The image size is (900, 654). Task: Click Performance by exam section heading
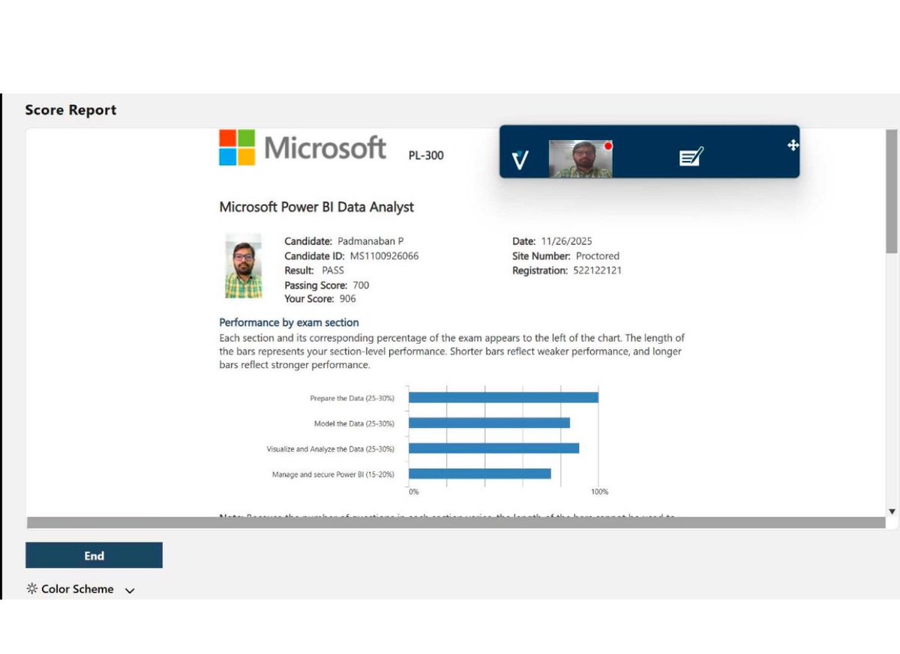[289, 322]
